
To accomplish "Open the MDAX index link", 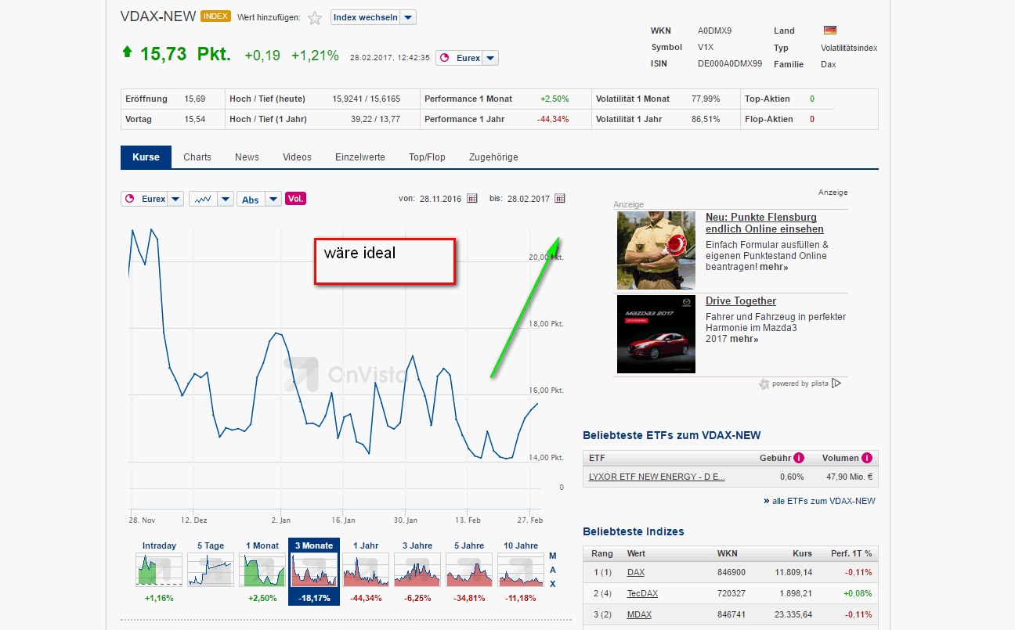I will pyautogui.click(x=639, y=614).
